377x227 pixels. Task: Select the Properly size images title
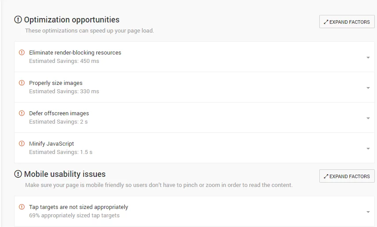click(55, 83)
